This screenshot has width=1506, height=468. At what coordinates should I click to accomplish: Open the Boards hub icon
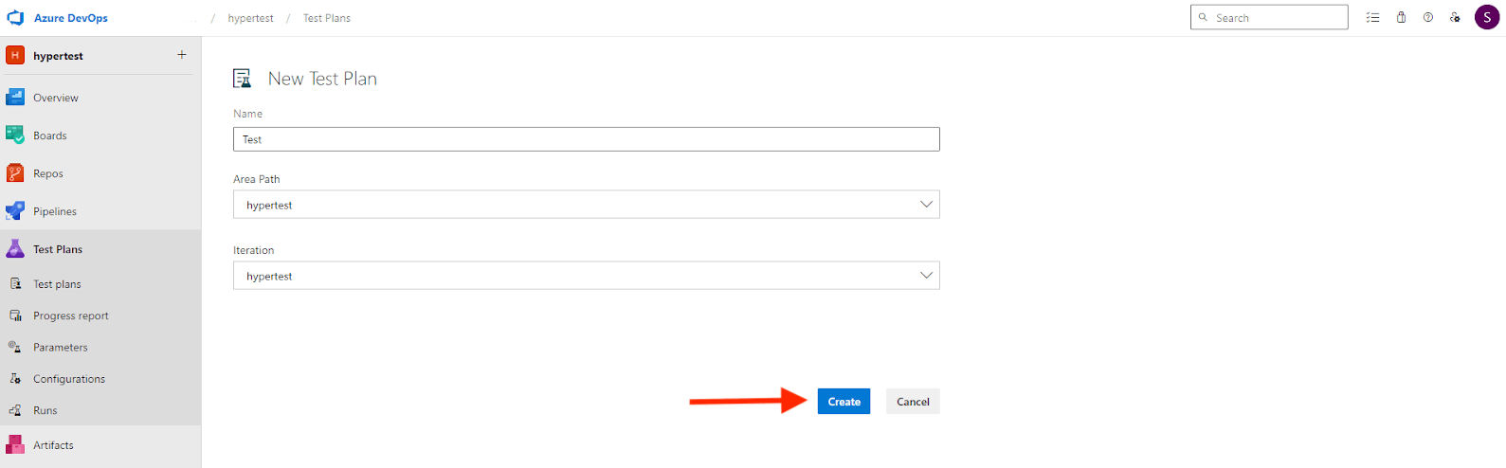[x=15, y=135]
